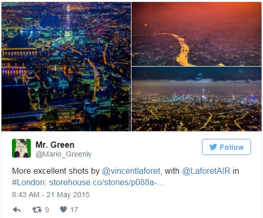Click the #London hashtag
The height and width of the screenshot is (218, 263).
pos(29,183)
